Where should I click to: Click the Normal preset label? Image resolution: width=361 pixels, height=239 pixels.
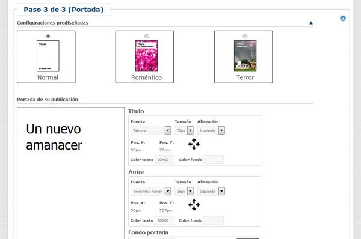coord(48,77)
